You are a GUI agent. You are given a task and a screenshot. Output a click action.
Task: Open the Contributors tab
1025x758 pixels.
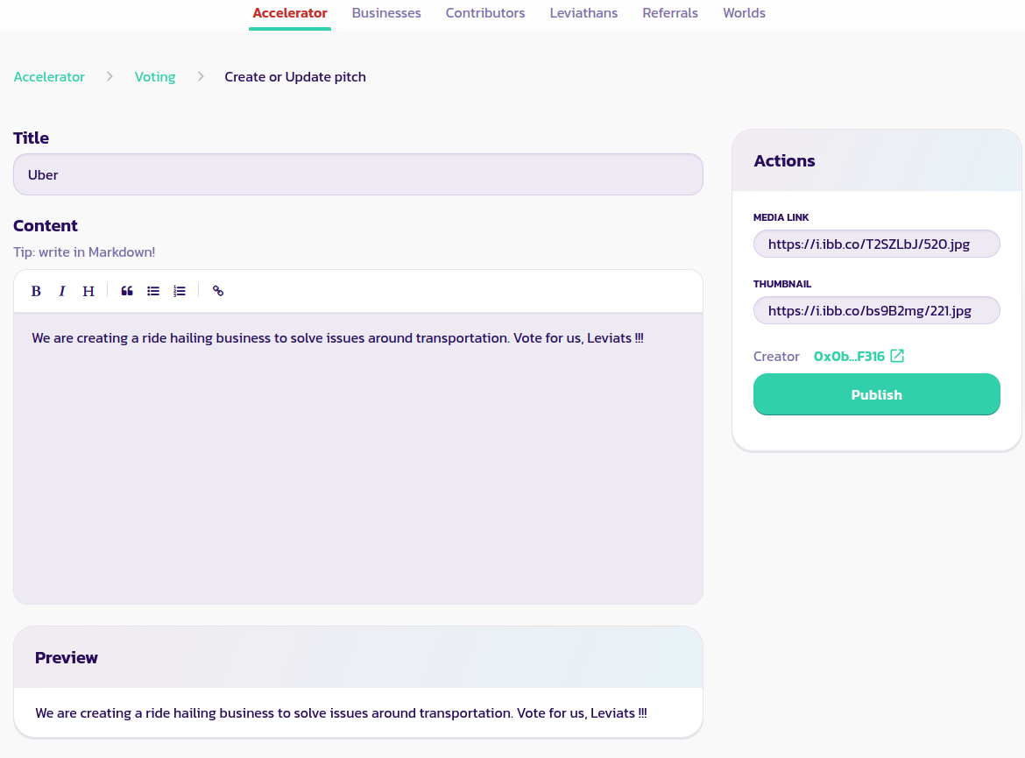(485, 13)
